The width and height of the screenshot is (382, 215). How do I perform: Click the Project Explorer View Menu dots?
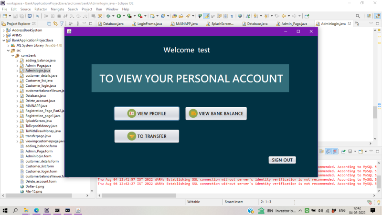(x=78, y=23)
